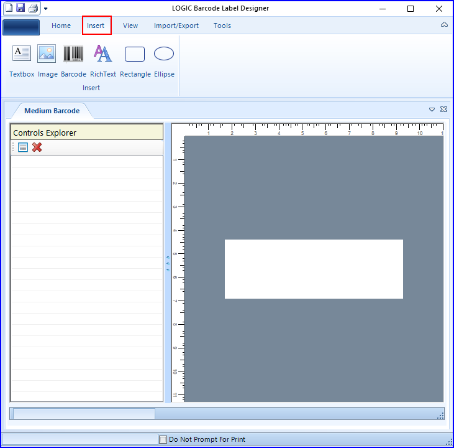Select the Insert ribbon tab
The height and width of the screenshot is (448, 454).
tap(96, 26)
